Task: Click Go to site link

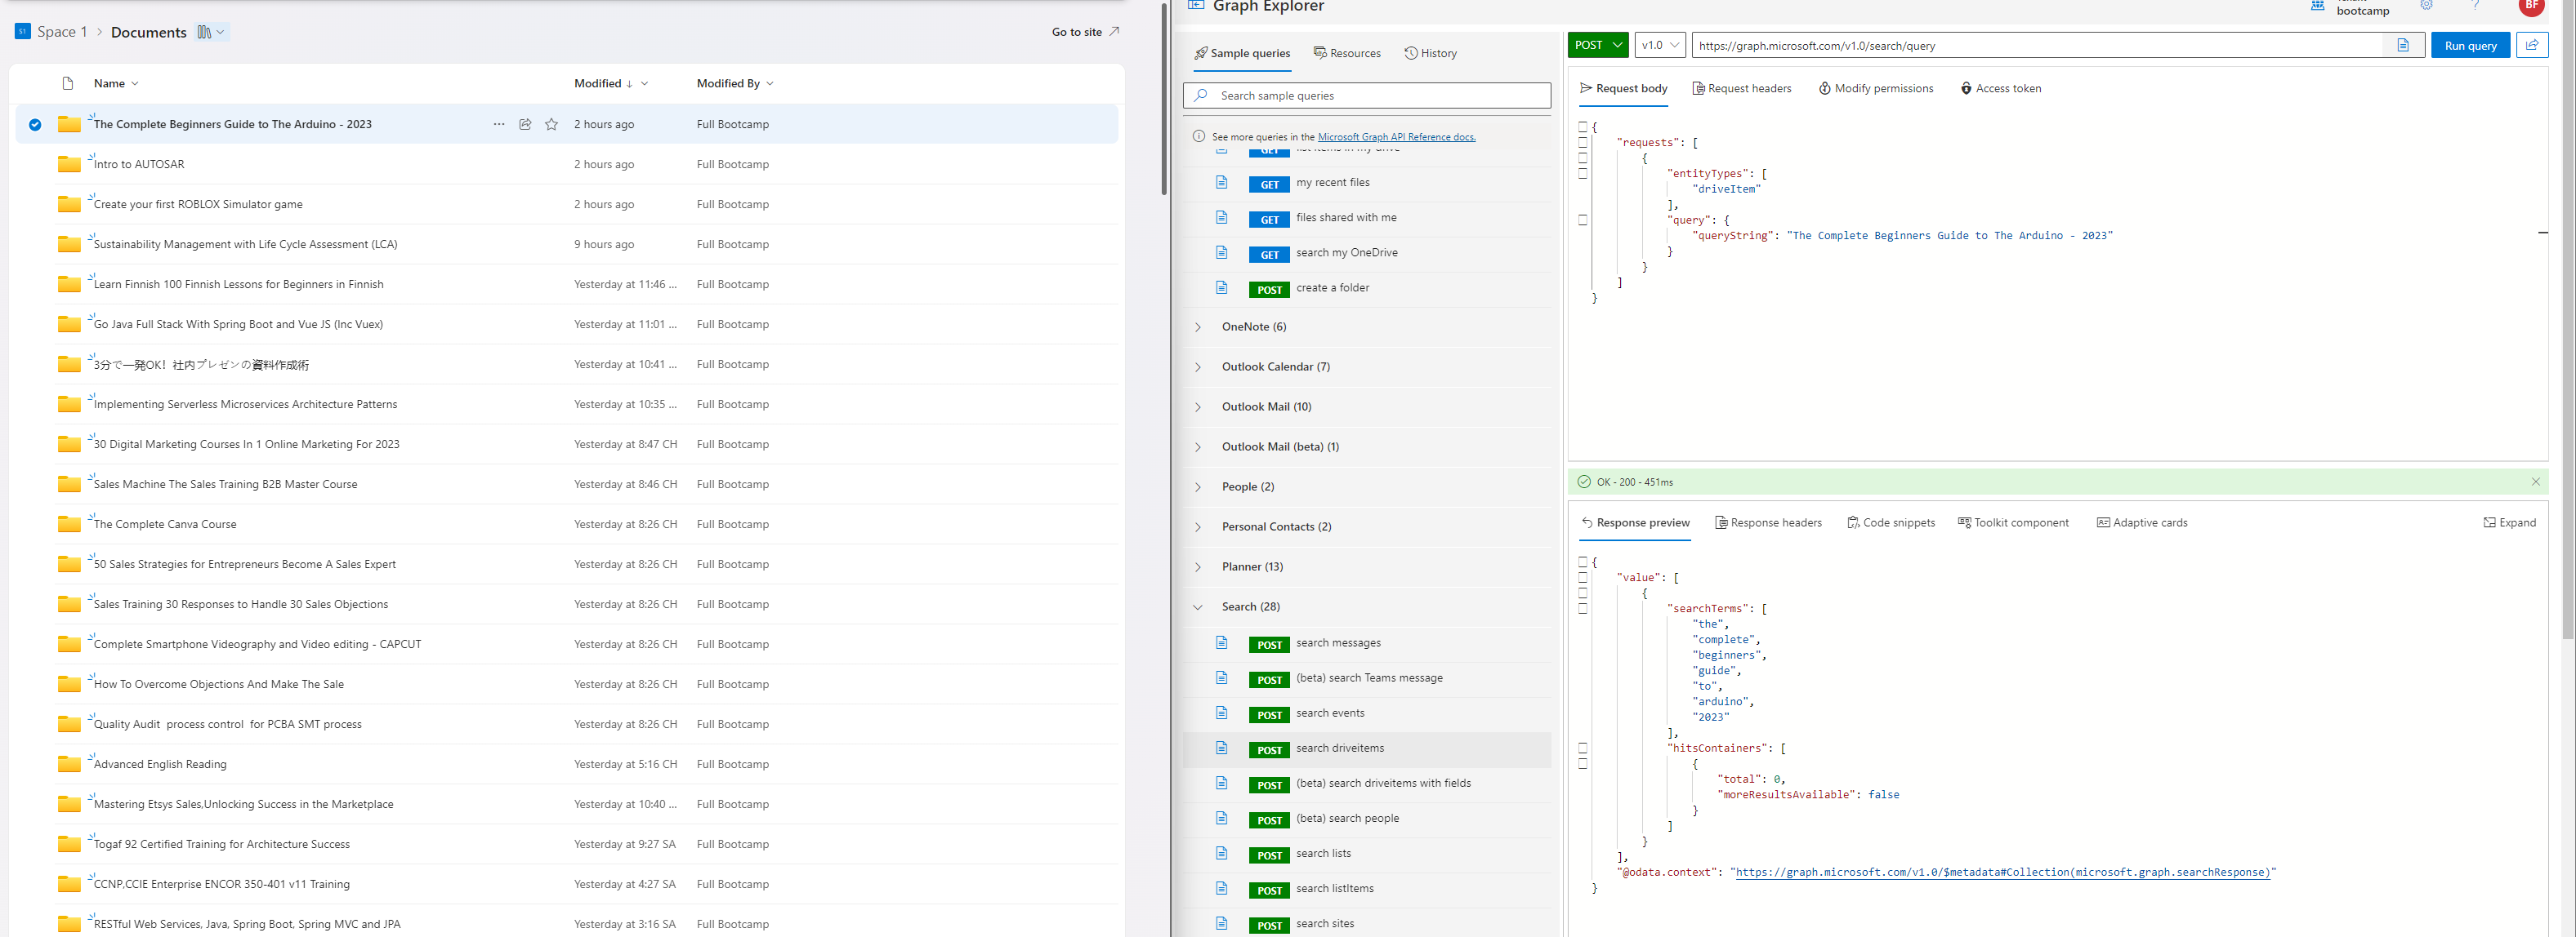Action: [x=1085, y=32]
